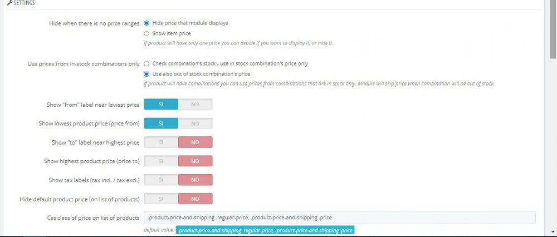Click the scrollbar down arrow at bottom right
This screenshot has width=557, height=237.
[x=553, y=231]
